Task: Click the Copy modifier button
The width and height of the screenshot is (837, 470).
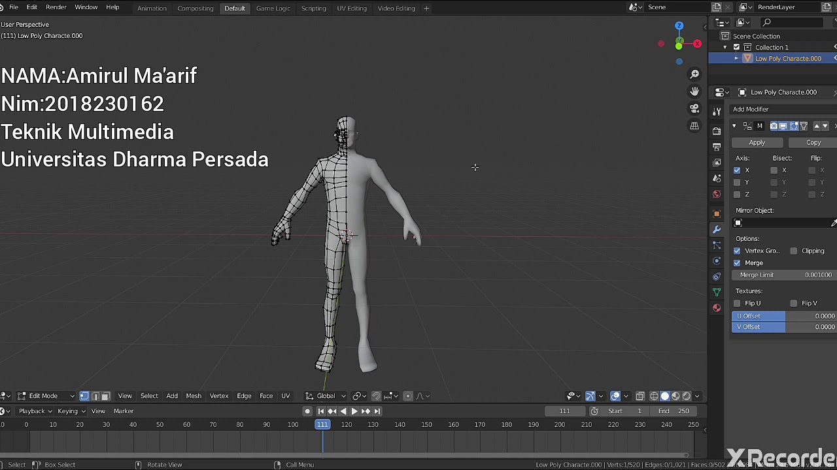Action: click(x=813, y=142)
